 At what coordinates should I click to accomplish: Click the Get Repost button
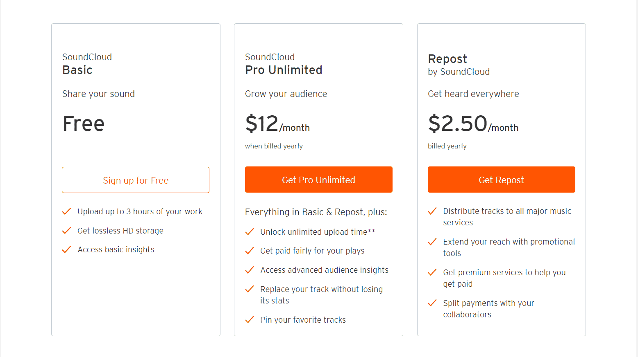click(501, 180)
